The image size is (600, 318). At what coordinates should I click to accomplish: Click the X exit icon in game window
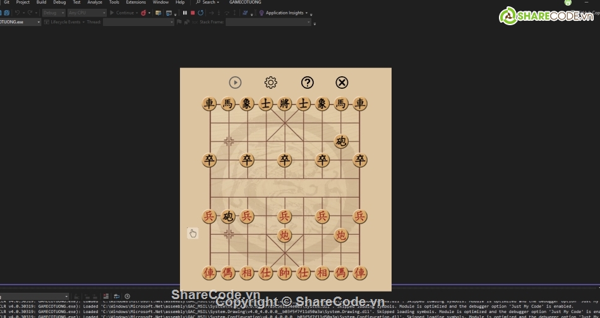(342, 82)
